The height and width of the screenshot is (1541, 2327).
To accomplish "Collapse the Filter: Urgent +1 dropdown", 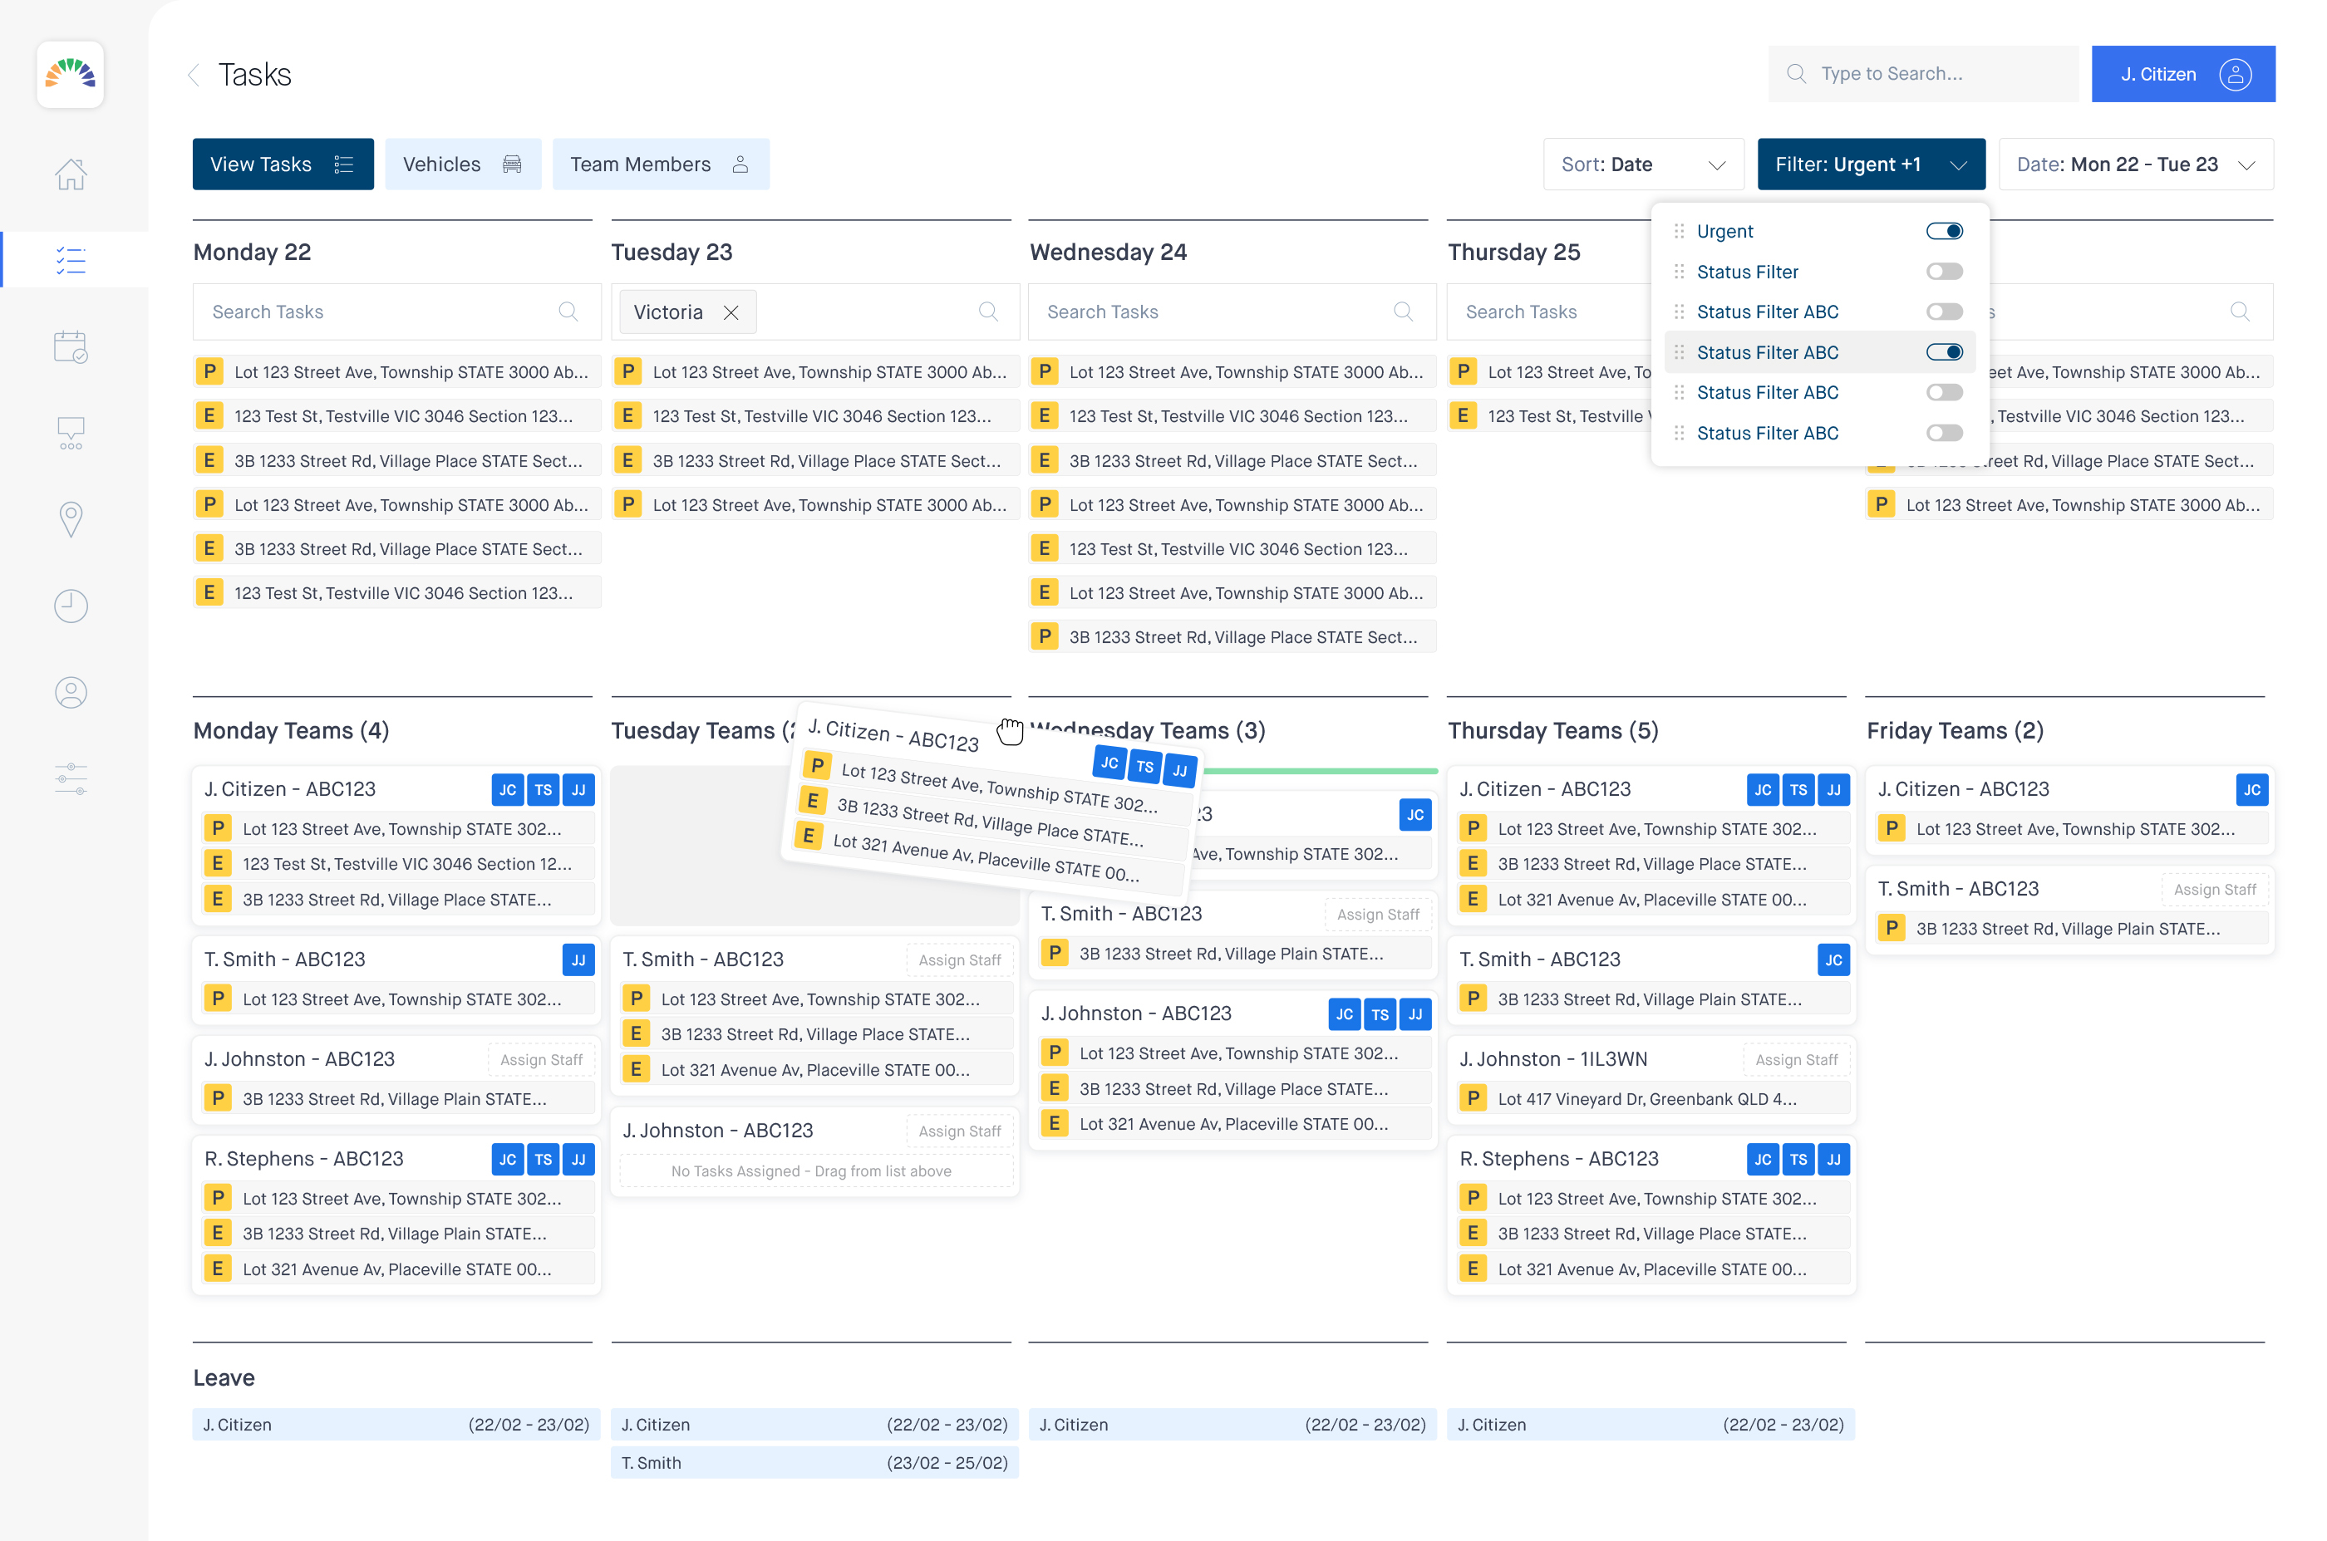I will click(x=1870, y=164).
